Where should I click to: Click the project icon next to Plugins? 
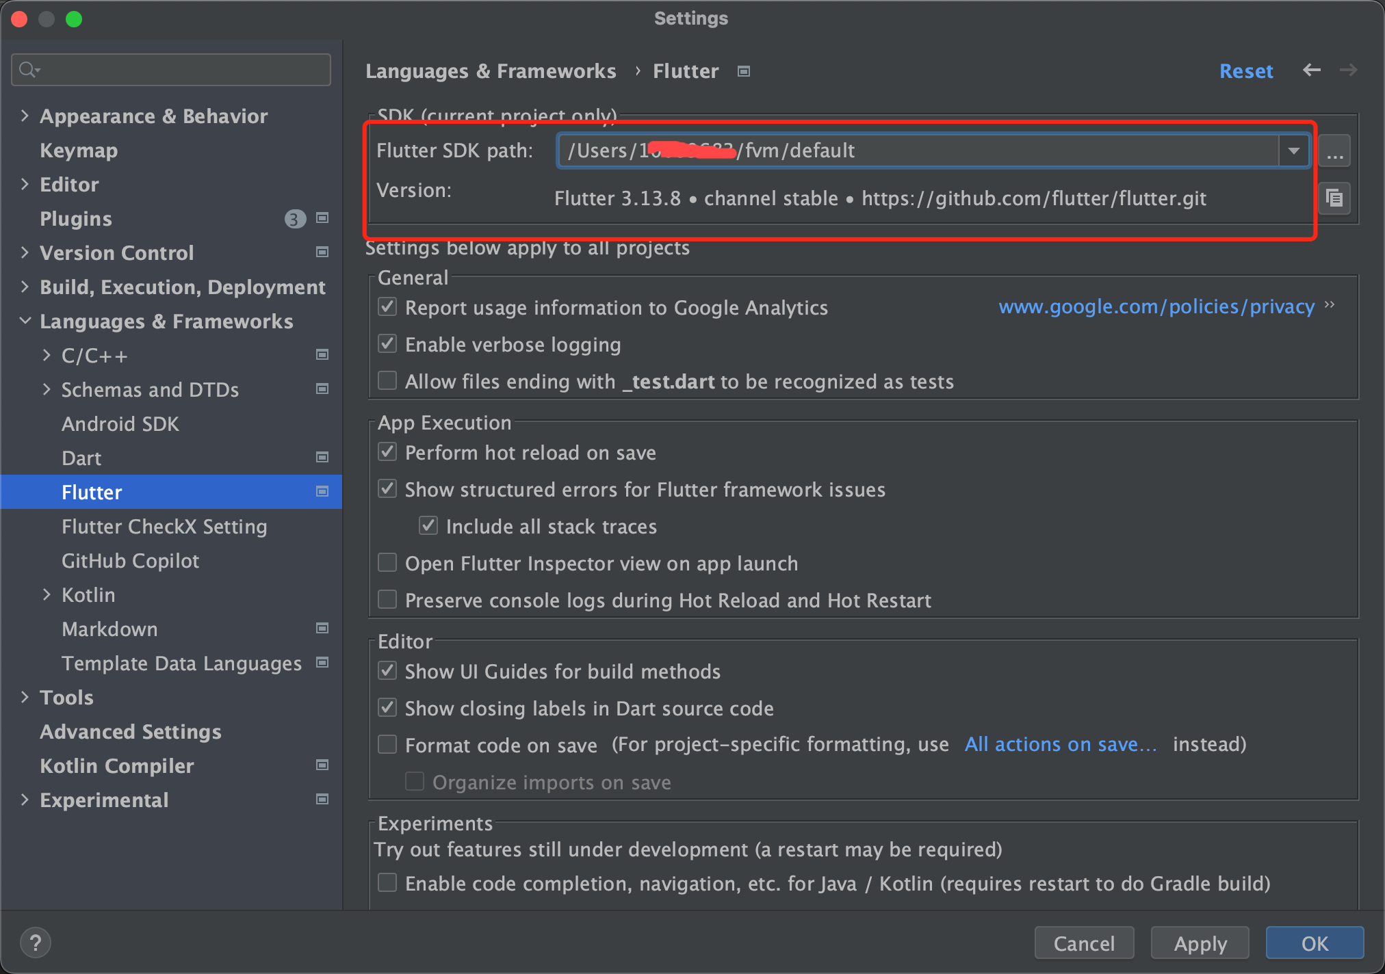pyautogui.click(x=322, y=218)
